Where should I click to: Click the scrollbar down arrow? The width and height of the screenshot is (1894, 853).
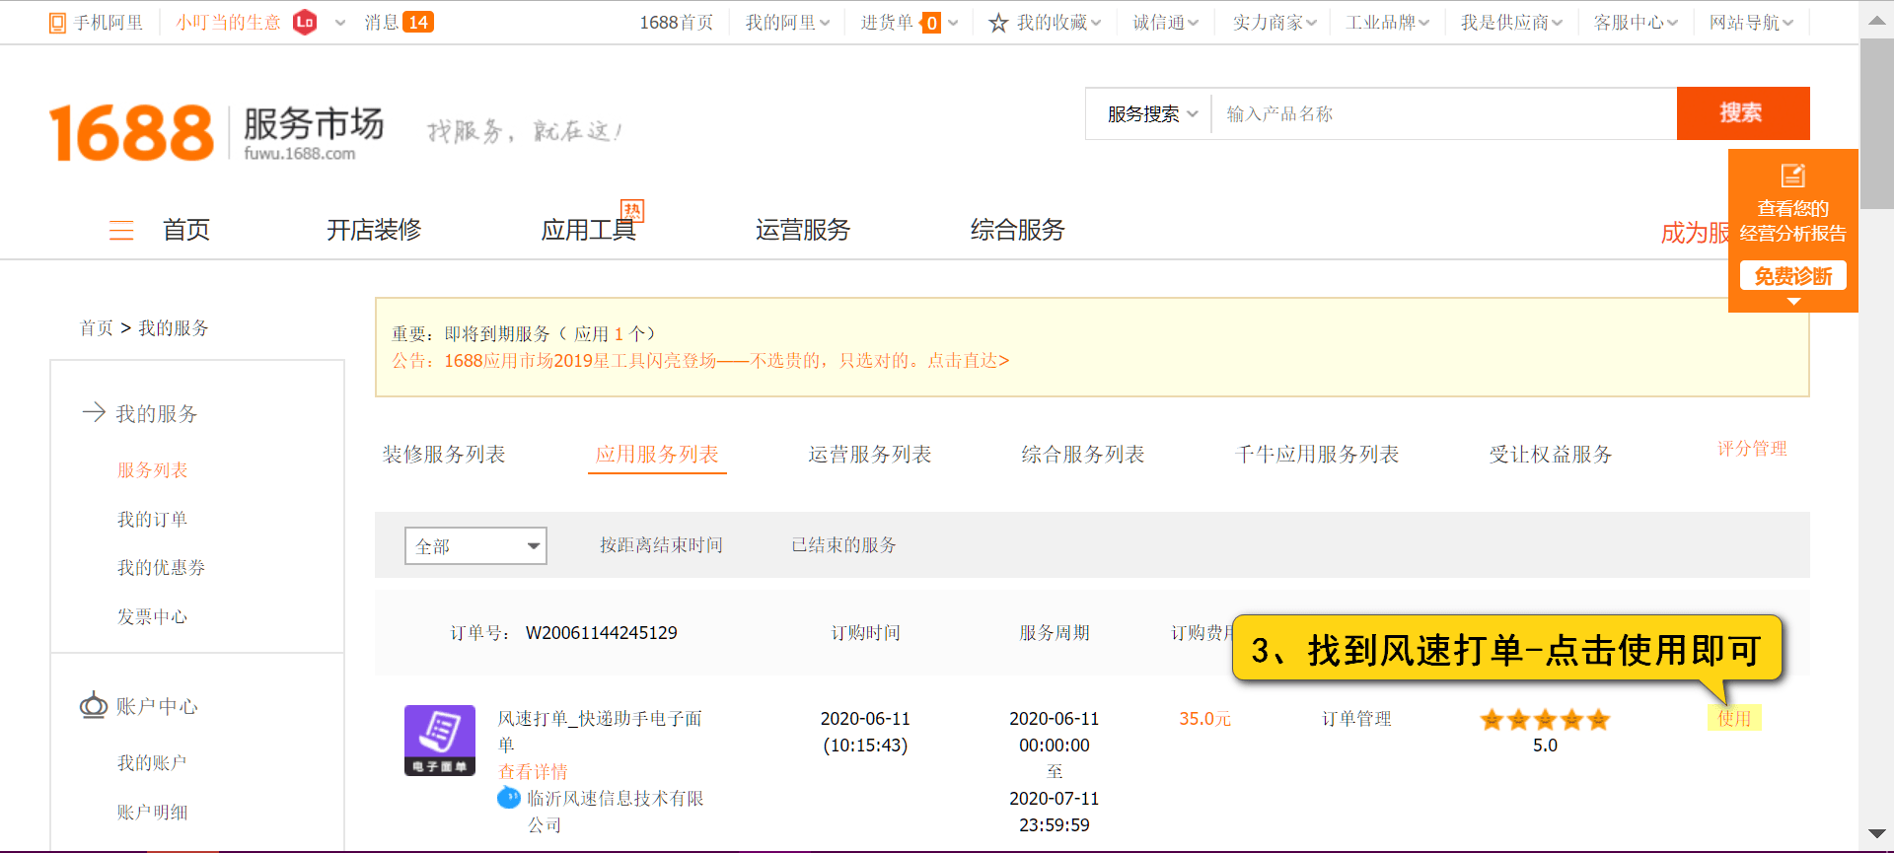(1876, 834)
